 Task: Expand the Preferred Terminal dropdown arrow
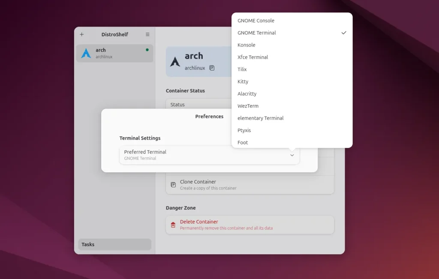coord(292,155)
